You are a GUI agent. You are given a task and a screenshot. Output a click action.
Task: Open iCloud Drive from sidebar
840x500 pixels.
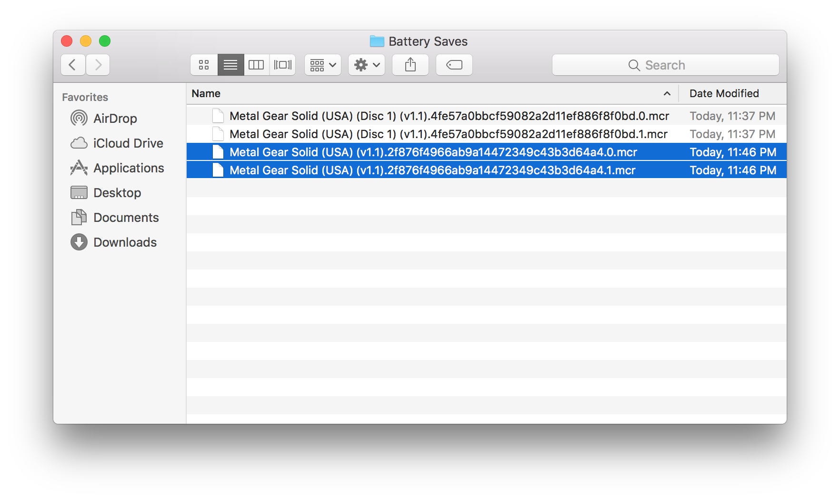point(128,143)
